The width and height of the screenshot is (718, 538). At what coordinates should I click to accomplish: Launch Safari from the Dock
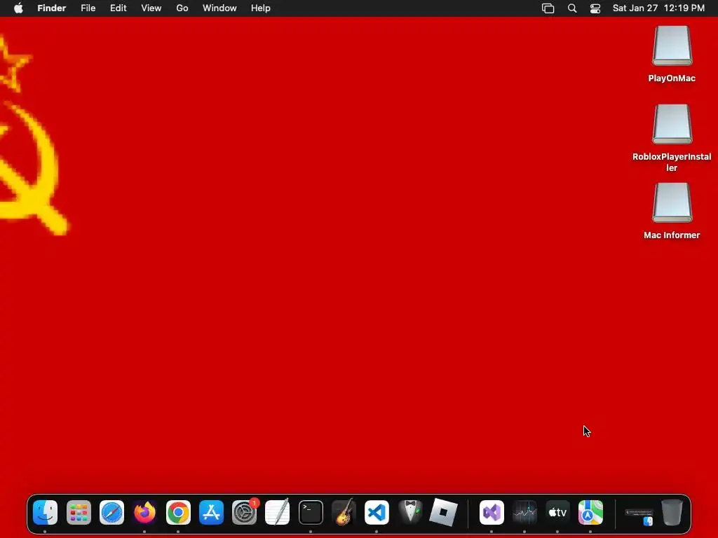tap(111, 512)
